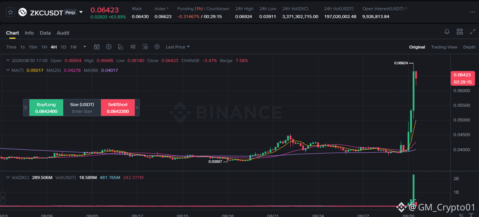Collapse the Vol(ZKC) indicator chevron

tap(8, 178)
